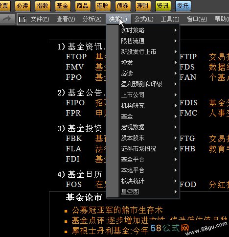Open the 指数 toolbar button
This screenshot has width=229, height=237.
pyautogui.click(x=43, y=6)
